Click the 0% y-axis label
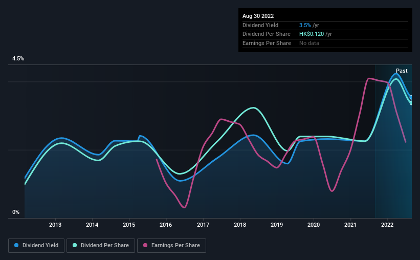 pos(16,212)
